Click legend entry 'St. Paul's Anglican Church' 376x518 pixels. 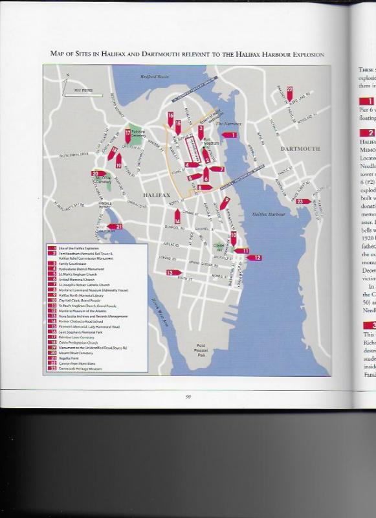click(x=82, y=306)
